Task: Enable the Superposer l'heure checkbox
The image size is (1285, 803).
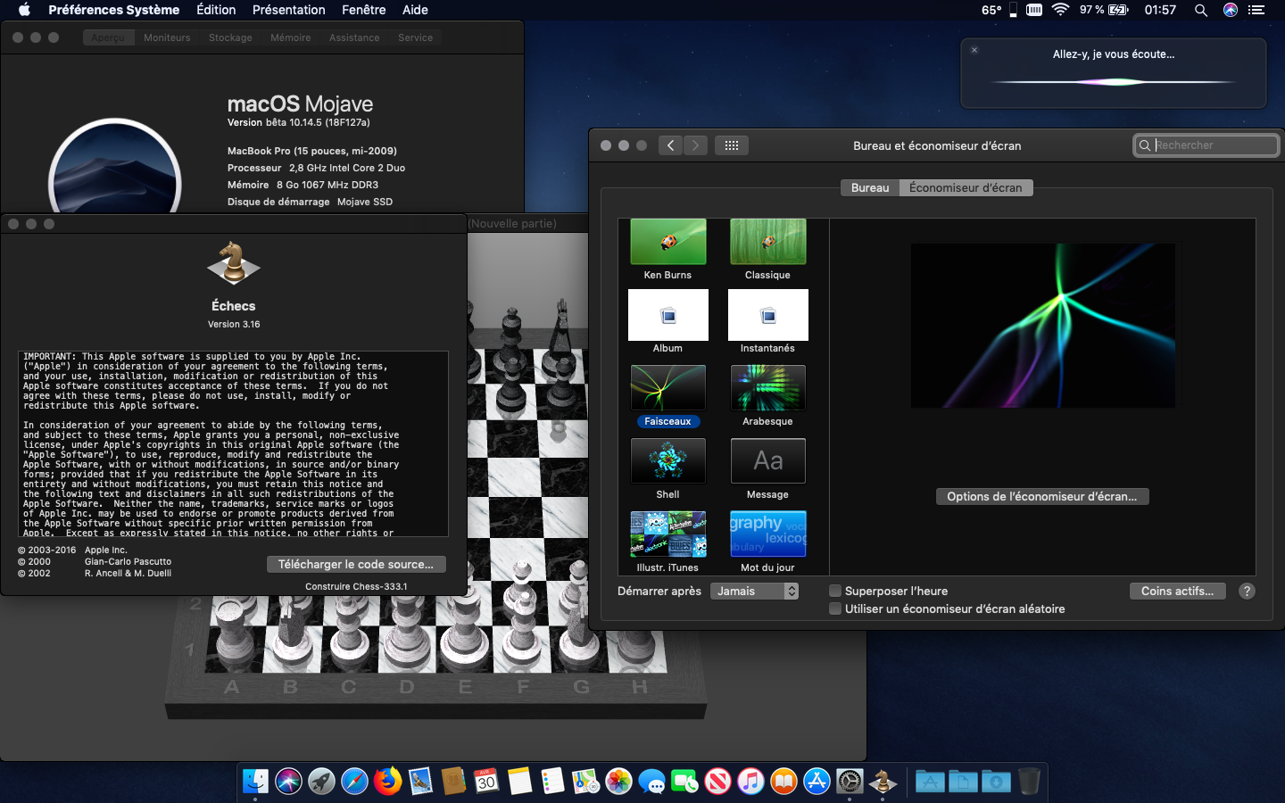Action: [835, 591]
